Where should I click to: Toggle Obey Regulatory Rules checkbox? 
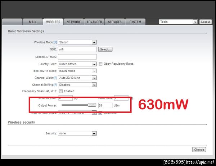click(x=100, y=64)
